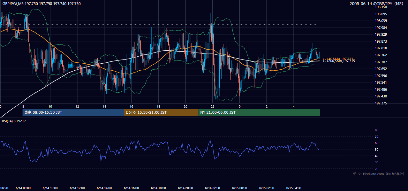Click hour marker 22 under price chart
The width and height of the screenshot is (408, 191).
pos(213,106)
